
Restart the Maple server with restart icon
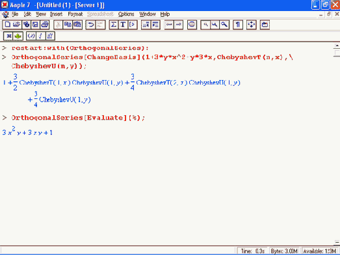(265, 25)
